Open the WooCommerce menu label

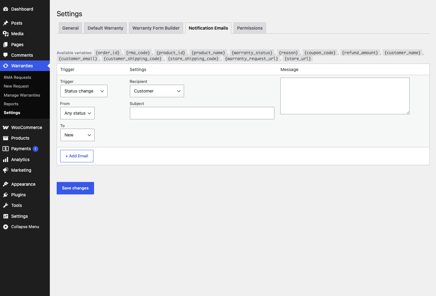27,127
